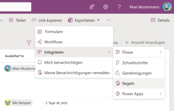Click the help question mark icon
The width and height of the screenshot is (174, 111).
click(119, 7)
